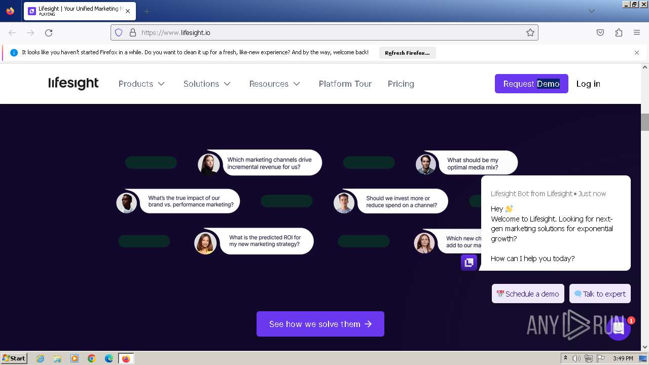The height and width of the screenshot is (365, 649).
Task: Go back with the back arrow
Action: pos(12,32)
